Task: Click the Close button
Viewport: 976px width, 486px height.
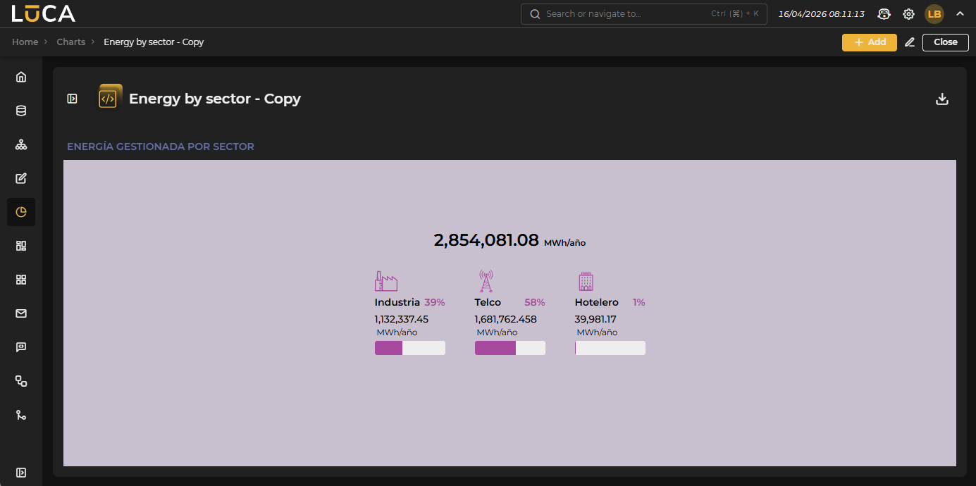Action: pyautogui.click(x=946, y=42)
